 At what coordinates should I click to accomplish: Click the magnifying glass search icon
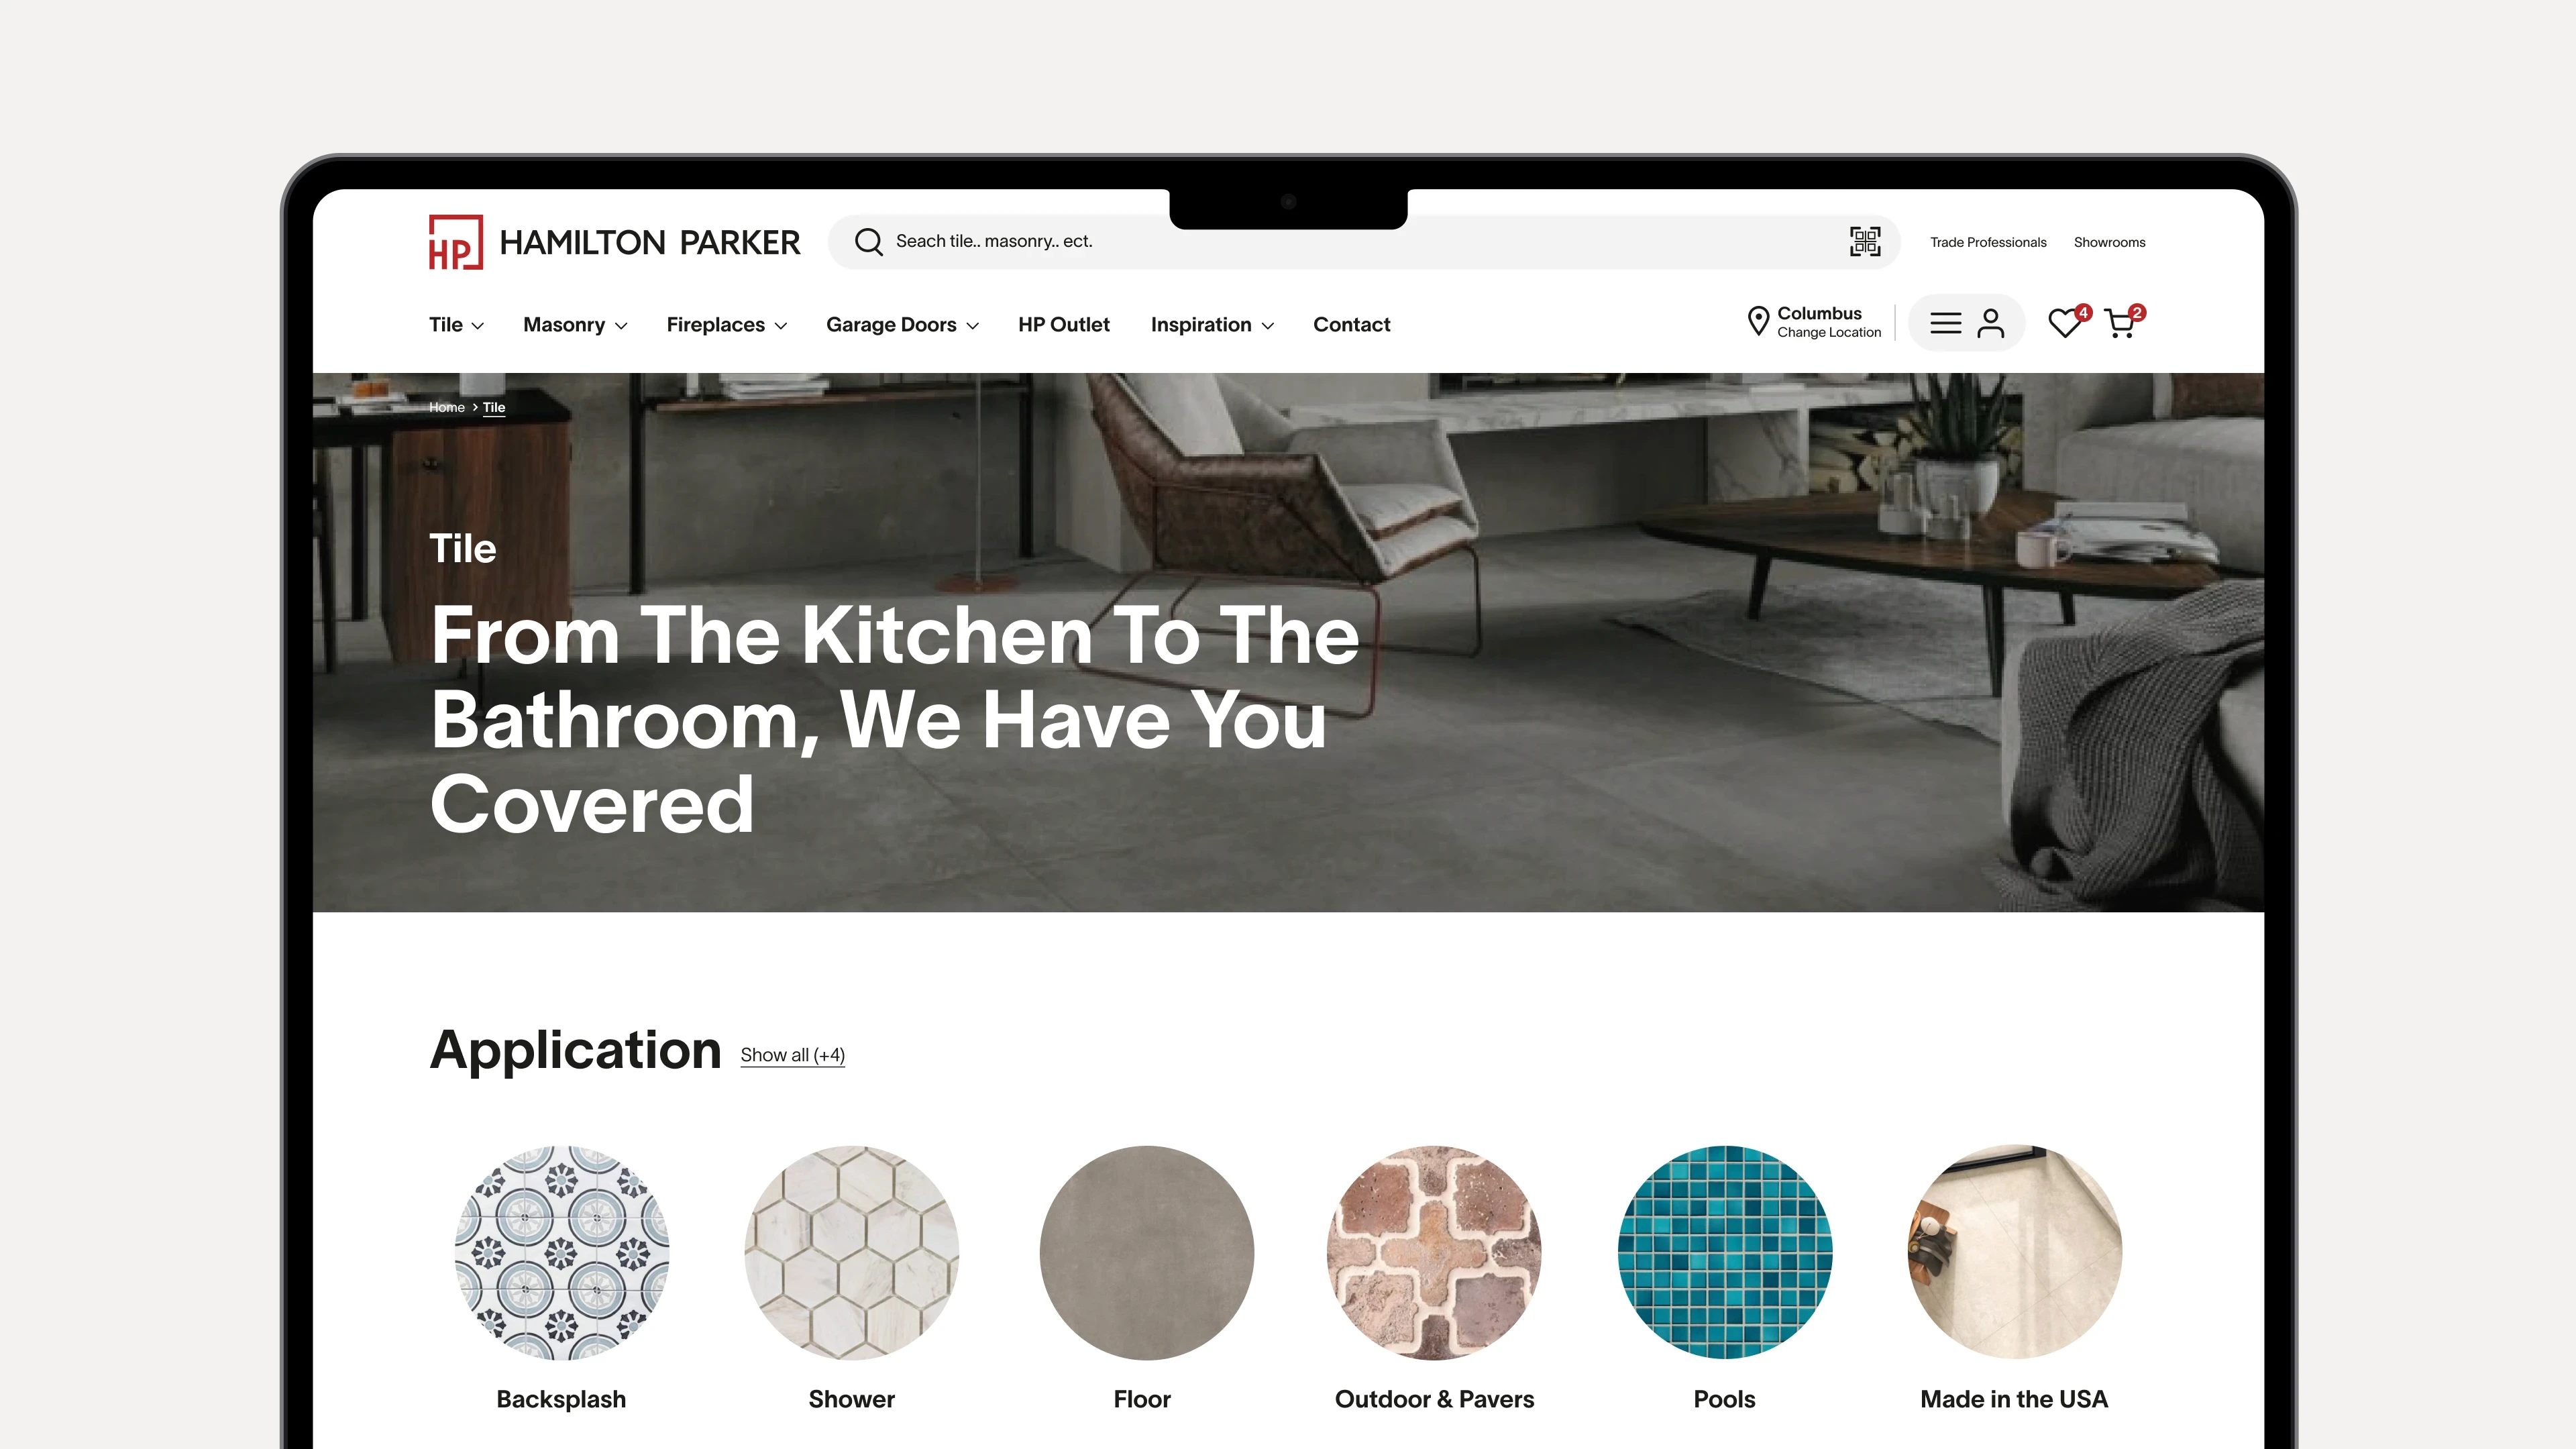tap(868, 241)
